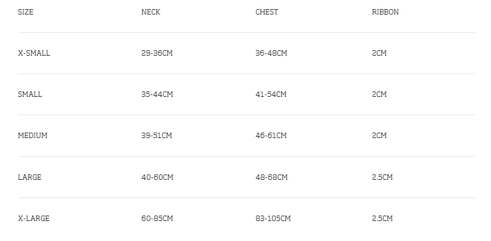Click the 36-48CM chest measurement

click(x=271, y=53)
